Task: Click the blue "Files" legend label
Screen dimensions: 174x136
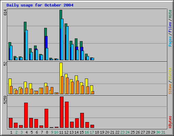Action: click(x=170, y=27)
